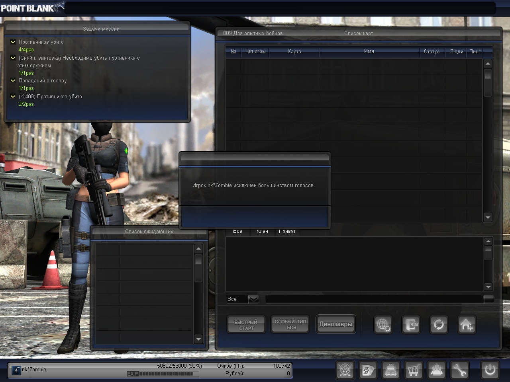Click the 'Рублей:' balance label
510x382 pixels.
tap(235, 374)
